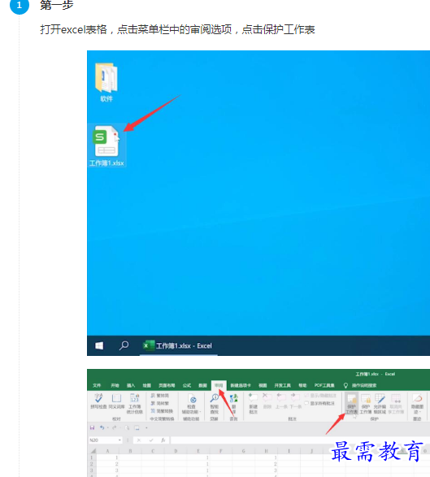Image resolution: width=430 pixels, height=477 pixels.
Task: Click 简转繁 conversion
Action: point(160,403)
